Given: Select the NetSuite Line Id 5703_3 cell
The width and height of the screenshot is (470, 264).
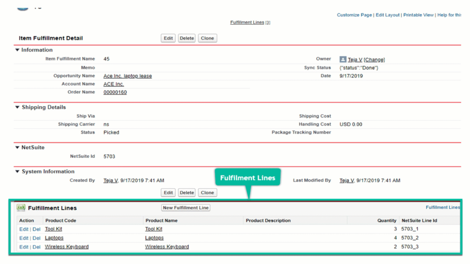Looking at the screenshot, I should [410, 247].
